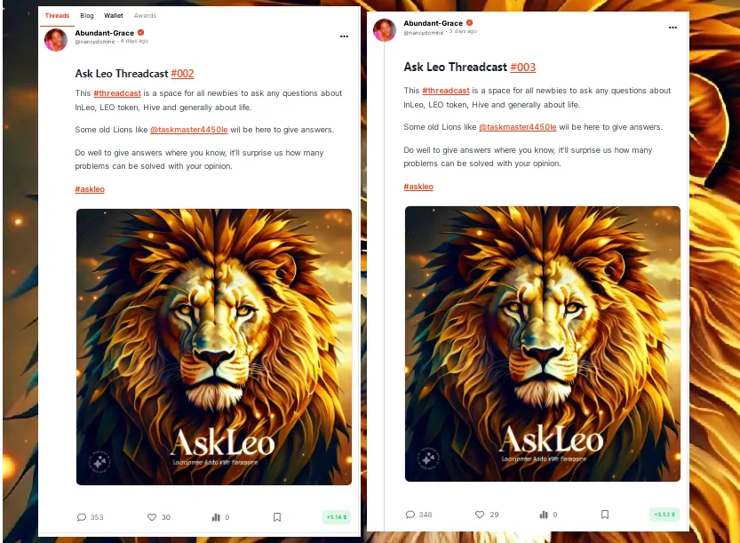Screen dimensions: 740x543
Task: Switch to the Blog tab
Action: [x=87, y=16]
